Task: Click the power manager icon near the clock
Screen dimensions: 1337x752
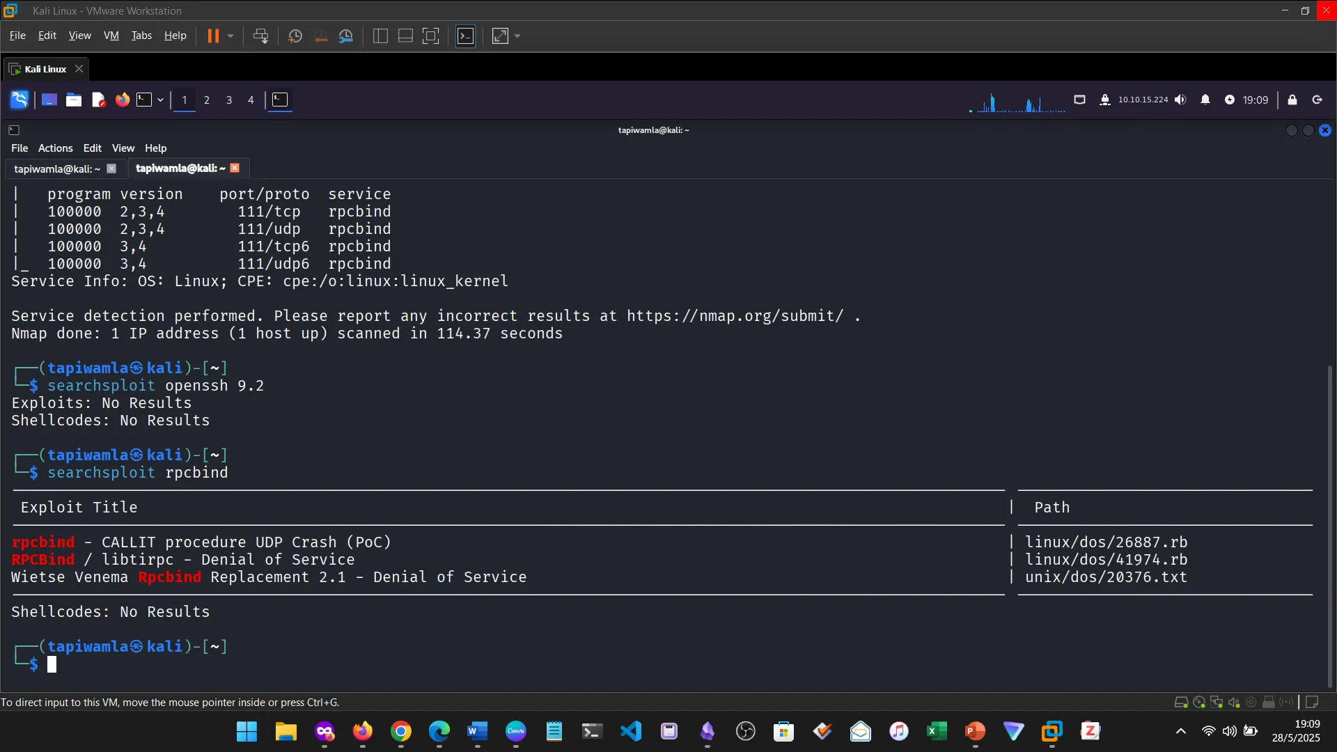Action: (x=1230, y=100)
